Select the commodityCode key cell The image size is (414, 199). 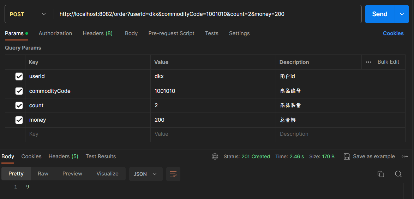pos(88,91)
